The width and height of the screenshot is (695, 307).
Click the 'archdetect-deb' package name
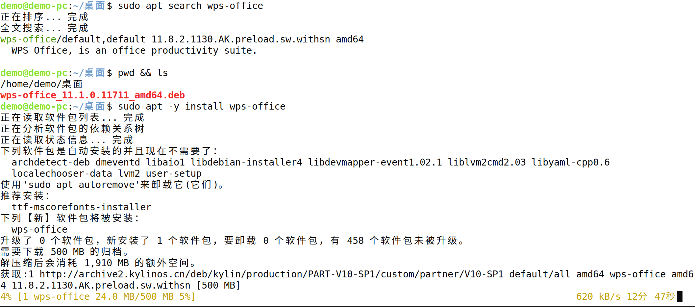coord(51,163)
